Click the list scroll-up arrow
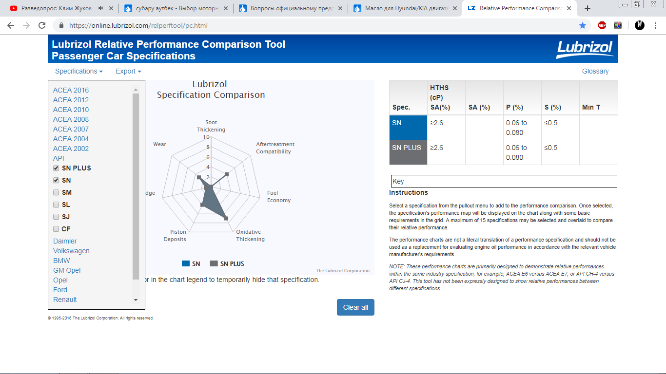 (x=136, y=90)
